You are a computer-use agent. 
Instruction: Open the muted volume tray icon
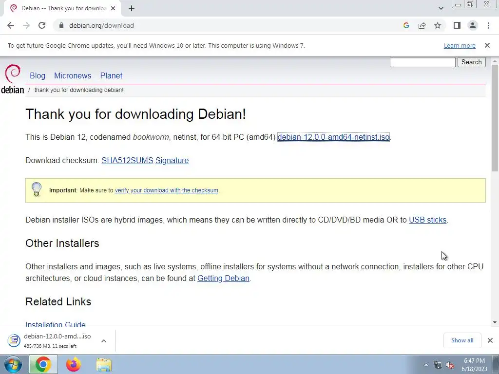click(x=450, y=365)
